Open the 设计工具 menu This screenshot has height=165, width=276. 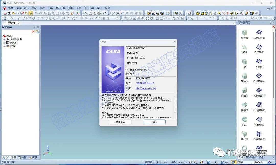60,8
